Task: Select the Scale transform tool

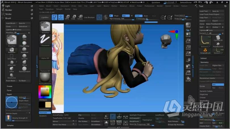Action: tap(73, 17)
